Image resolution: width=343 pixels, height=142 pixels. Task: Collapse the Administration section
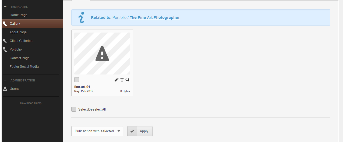tap(5, 80)
